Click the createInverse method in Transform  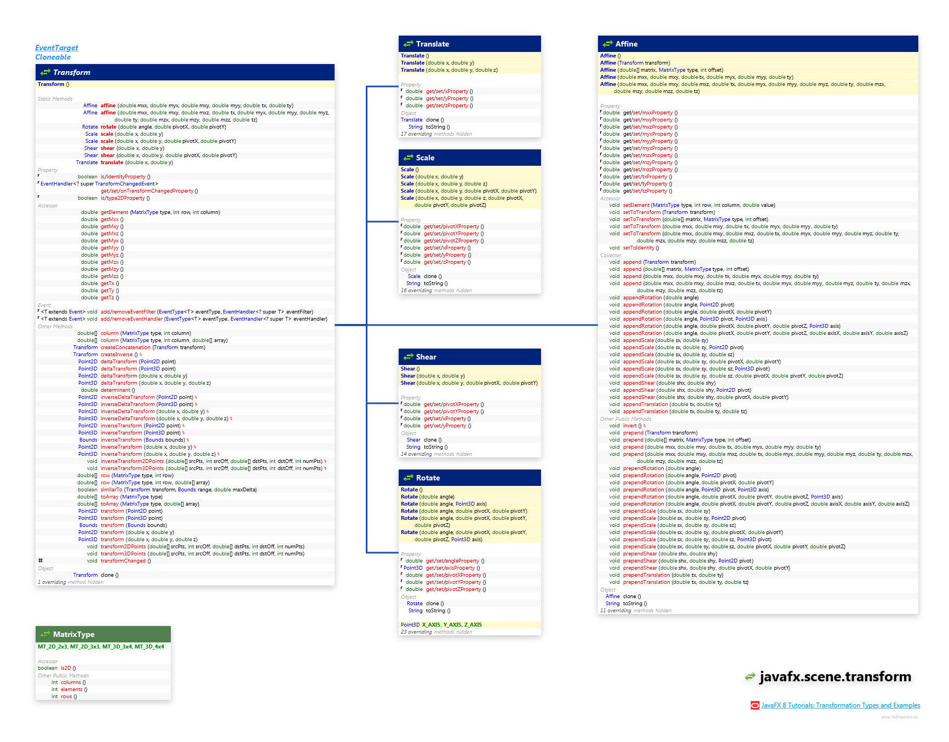117,355
